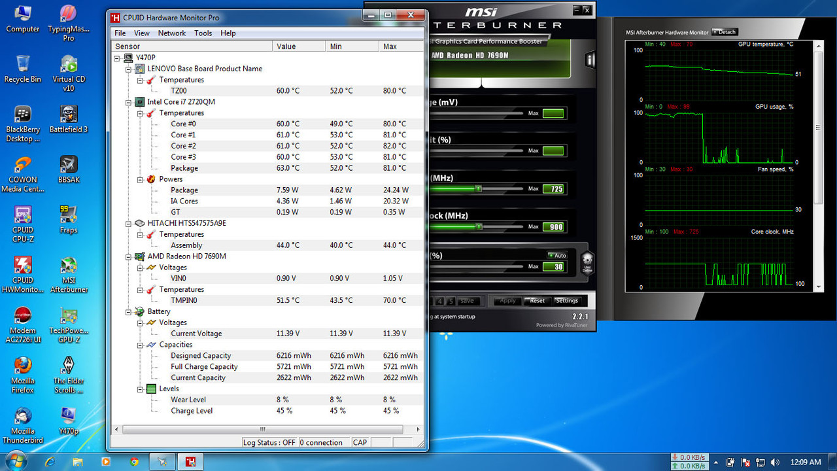Launch TypingMaster Pro desktop shortcut
The image size is (837, 471).
tap(69, 23)
